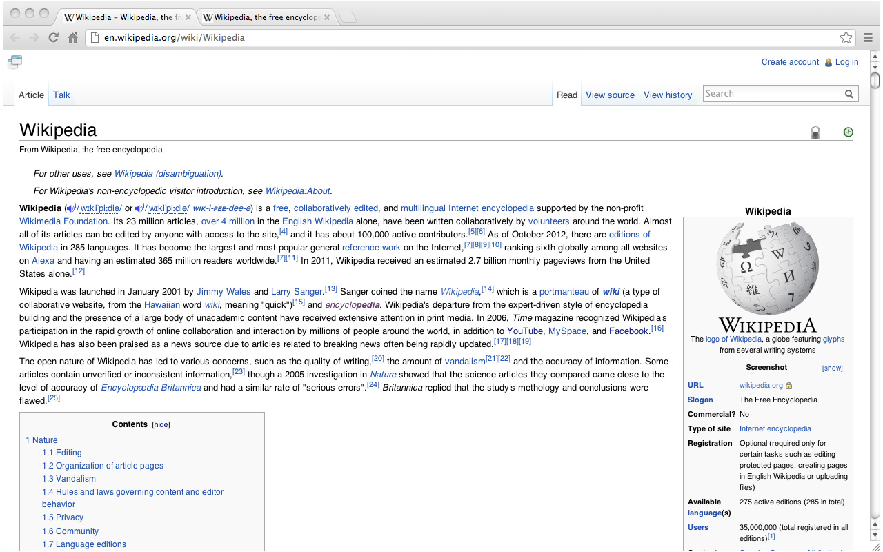Open the Wikipedia:About link
The image size is (883, 552).
298,191
